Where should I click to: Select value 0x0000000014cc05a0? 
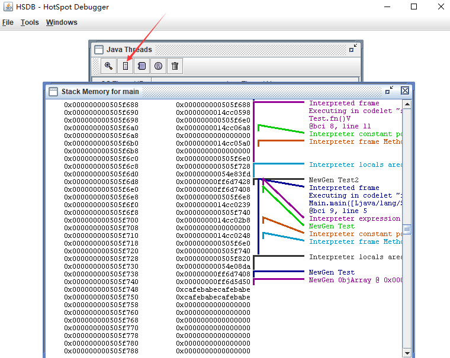point(213,143)
